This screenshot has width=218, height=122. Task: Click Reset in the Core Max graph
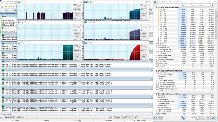(144, 16)
